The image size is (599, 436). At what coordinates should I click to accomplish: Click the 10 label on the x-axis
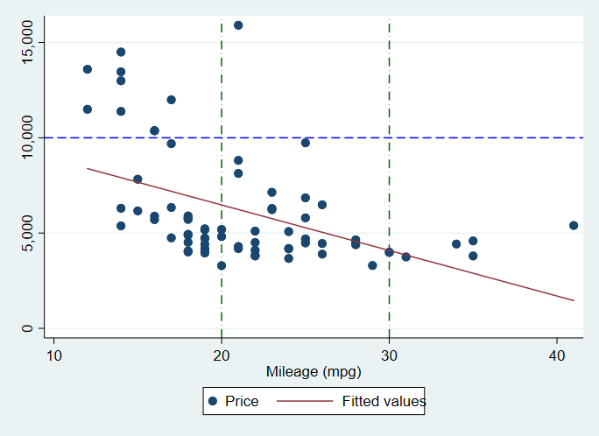point(53,355)
